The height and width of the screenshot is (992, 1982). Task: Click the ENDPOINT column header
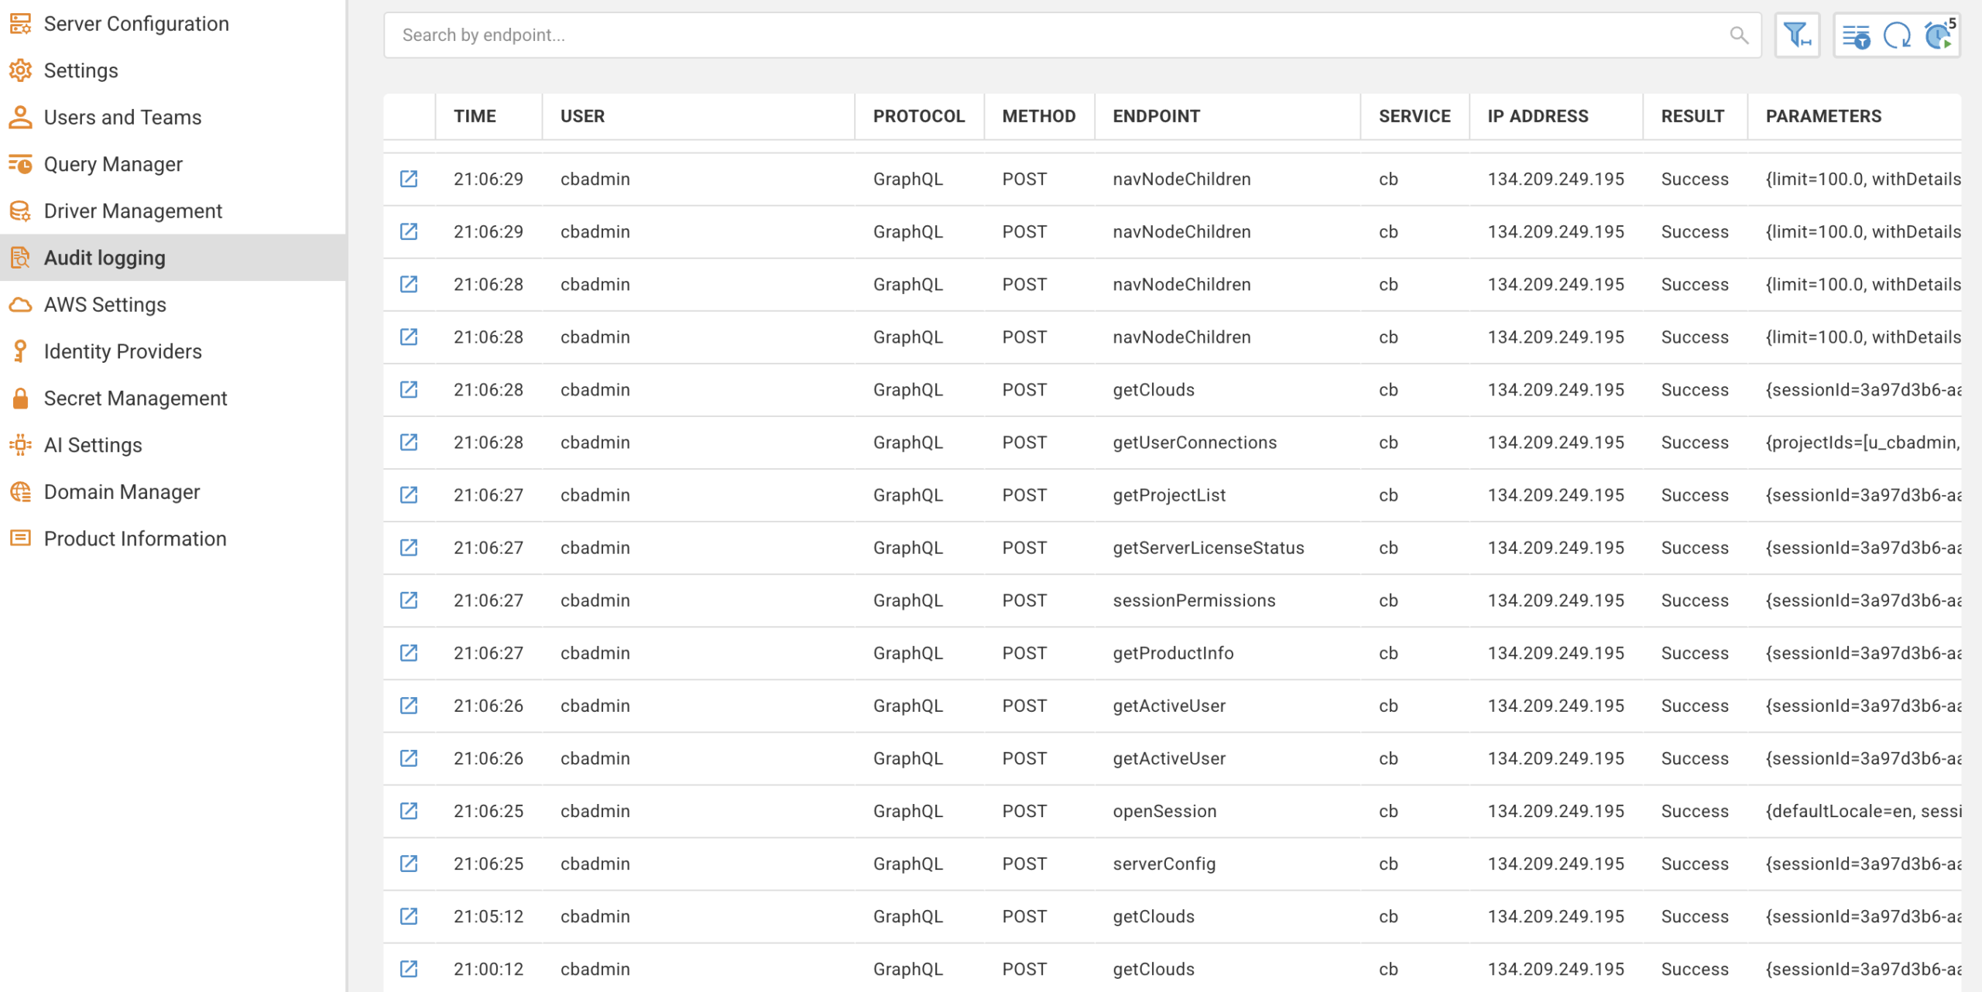click(x=1156, y=116)
